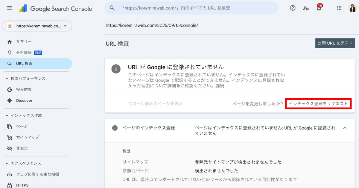Click the sitemap icon beside サイトマップ
Viewport: 359px width, 188px height.
pos(10,137)
